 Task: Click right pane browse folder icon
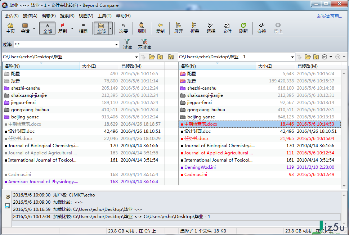tap(308, 57)
